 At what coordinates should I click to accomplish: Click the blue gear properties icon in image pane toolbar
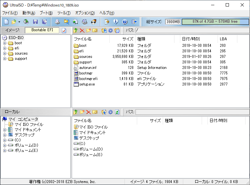click(x=110, y=30)
